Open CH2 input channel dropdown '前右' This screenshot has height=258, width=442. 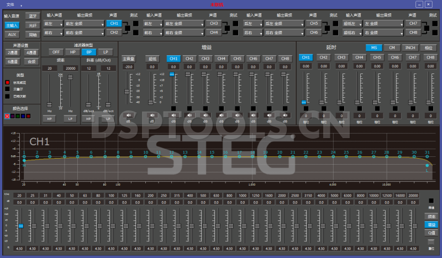click(53, 33)
